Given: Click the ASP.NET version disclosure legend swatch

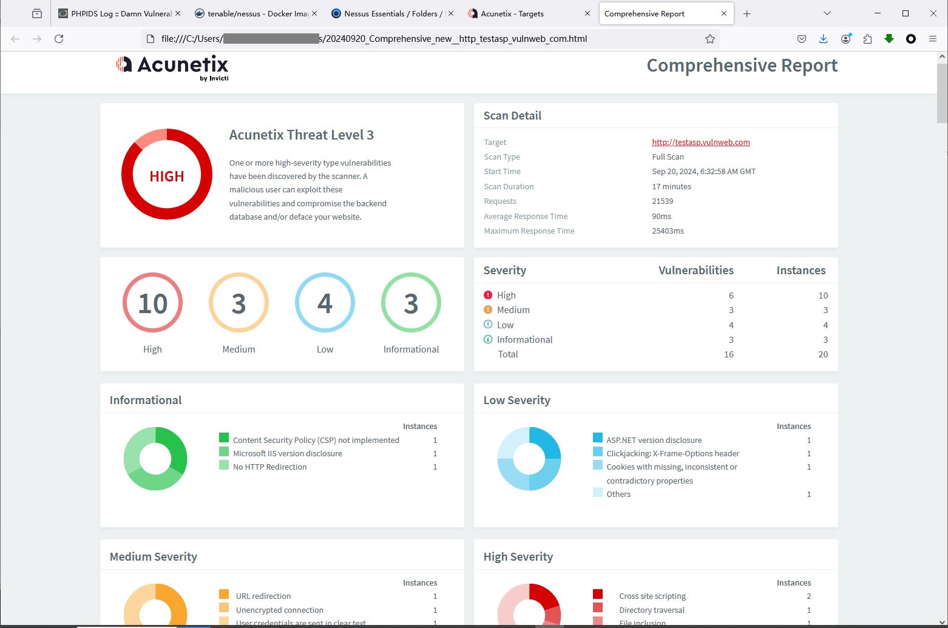Looking at the screenshot, I should [598, 437].
